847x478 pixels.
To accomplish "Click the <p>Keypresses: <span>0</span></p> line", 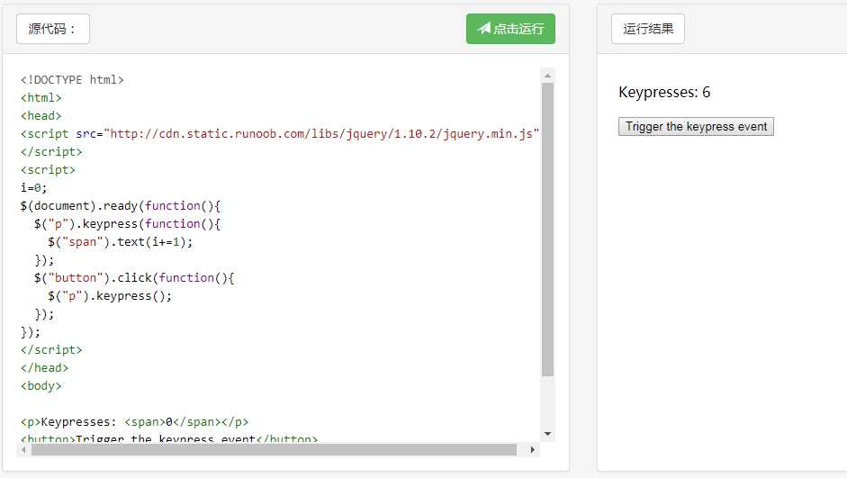I will [134, 422].
